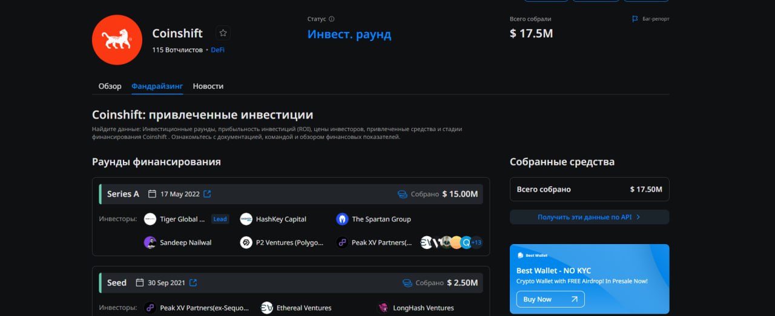Image resolution: width=775 pixels, height=316 pixels.
Task: Click the Best Wallet ad banner
Action: click(589, 279)
